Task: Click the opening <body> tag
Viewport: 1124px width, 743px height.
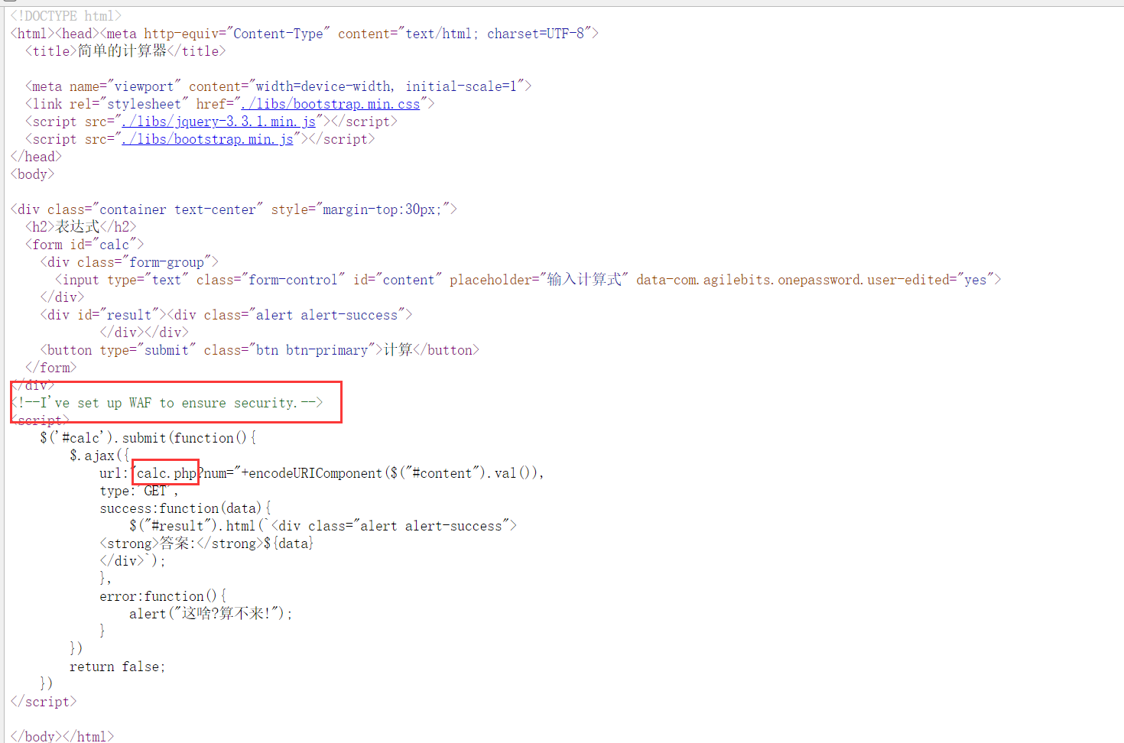Action: pos(32,174)
